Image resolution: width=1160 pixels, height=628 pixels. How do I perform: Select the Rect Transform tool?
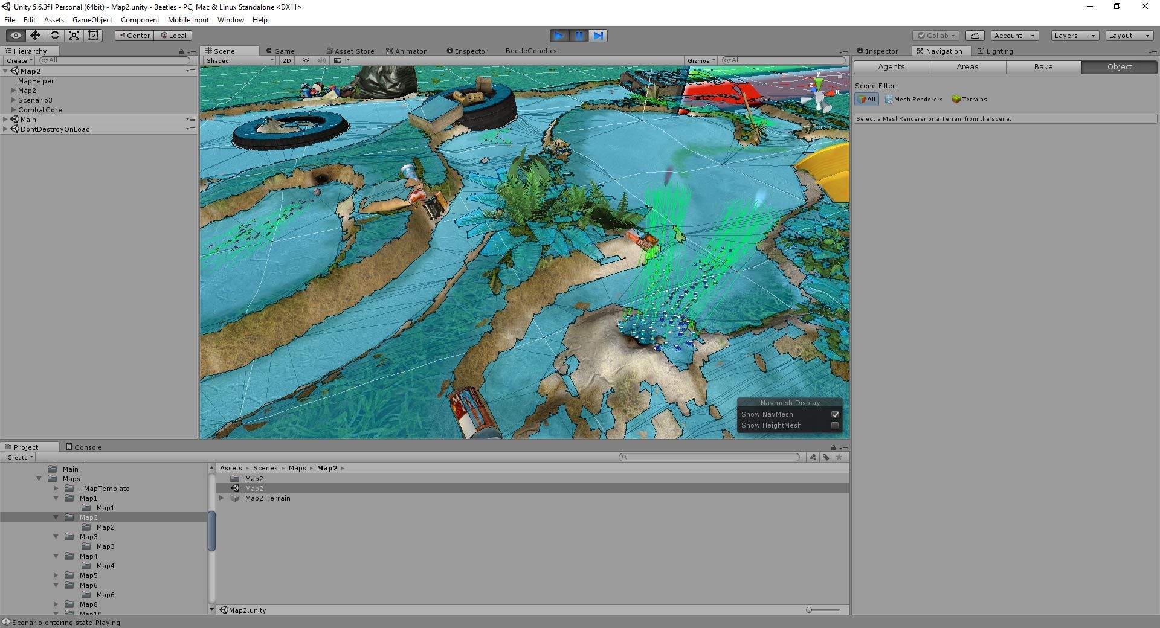click(93, 36)
